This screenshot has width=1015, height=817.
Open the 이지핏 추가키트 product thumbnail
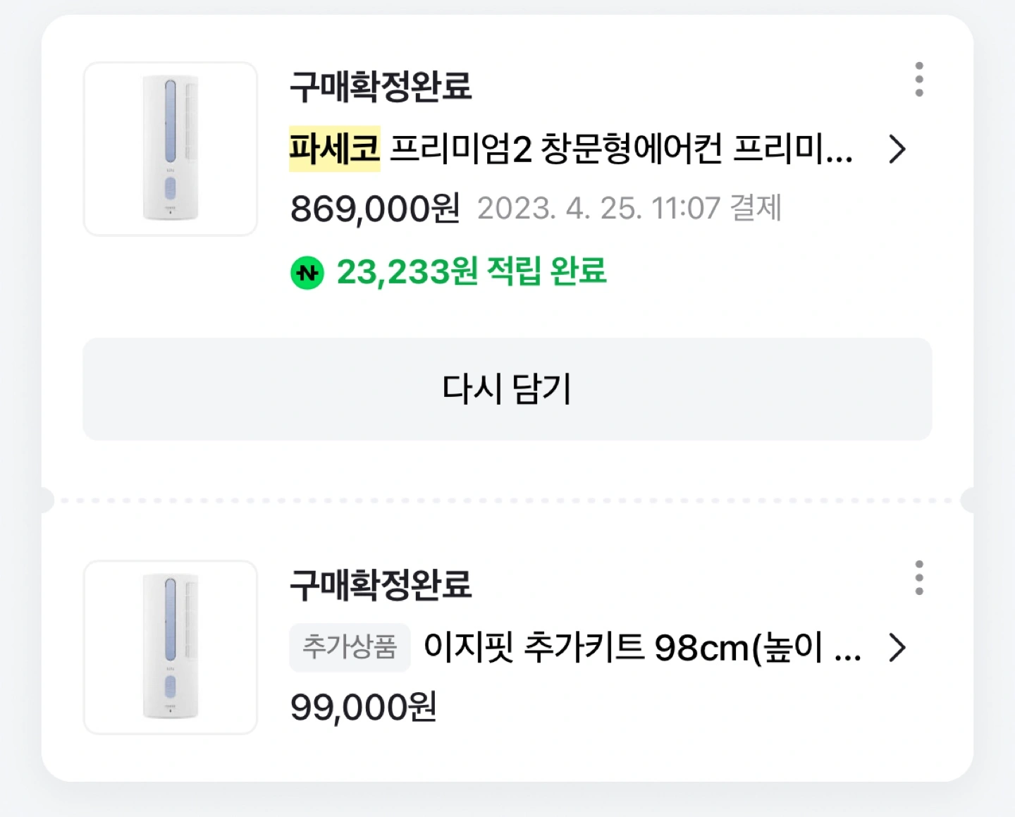coord(171,647)
